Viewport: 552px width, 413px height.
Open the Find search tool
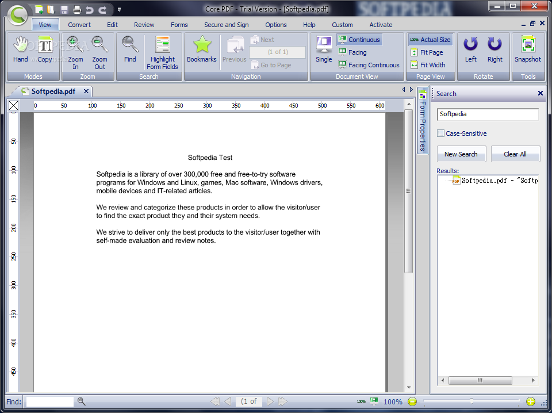(x=130, y=49)
